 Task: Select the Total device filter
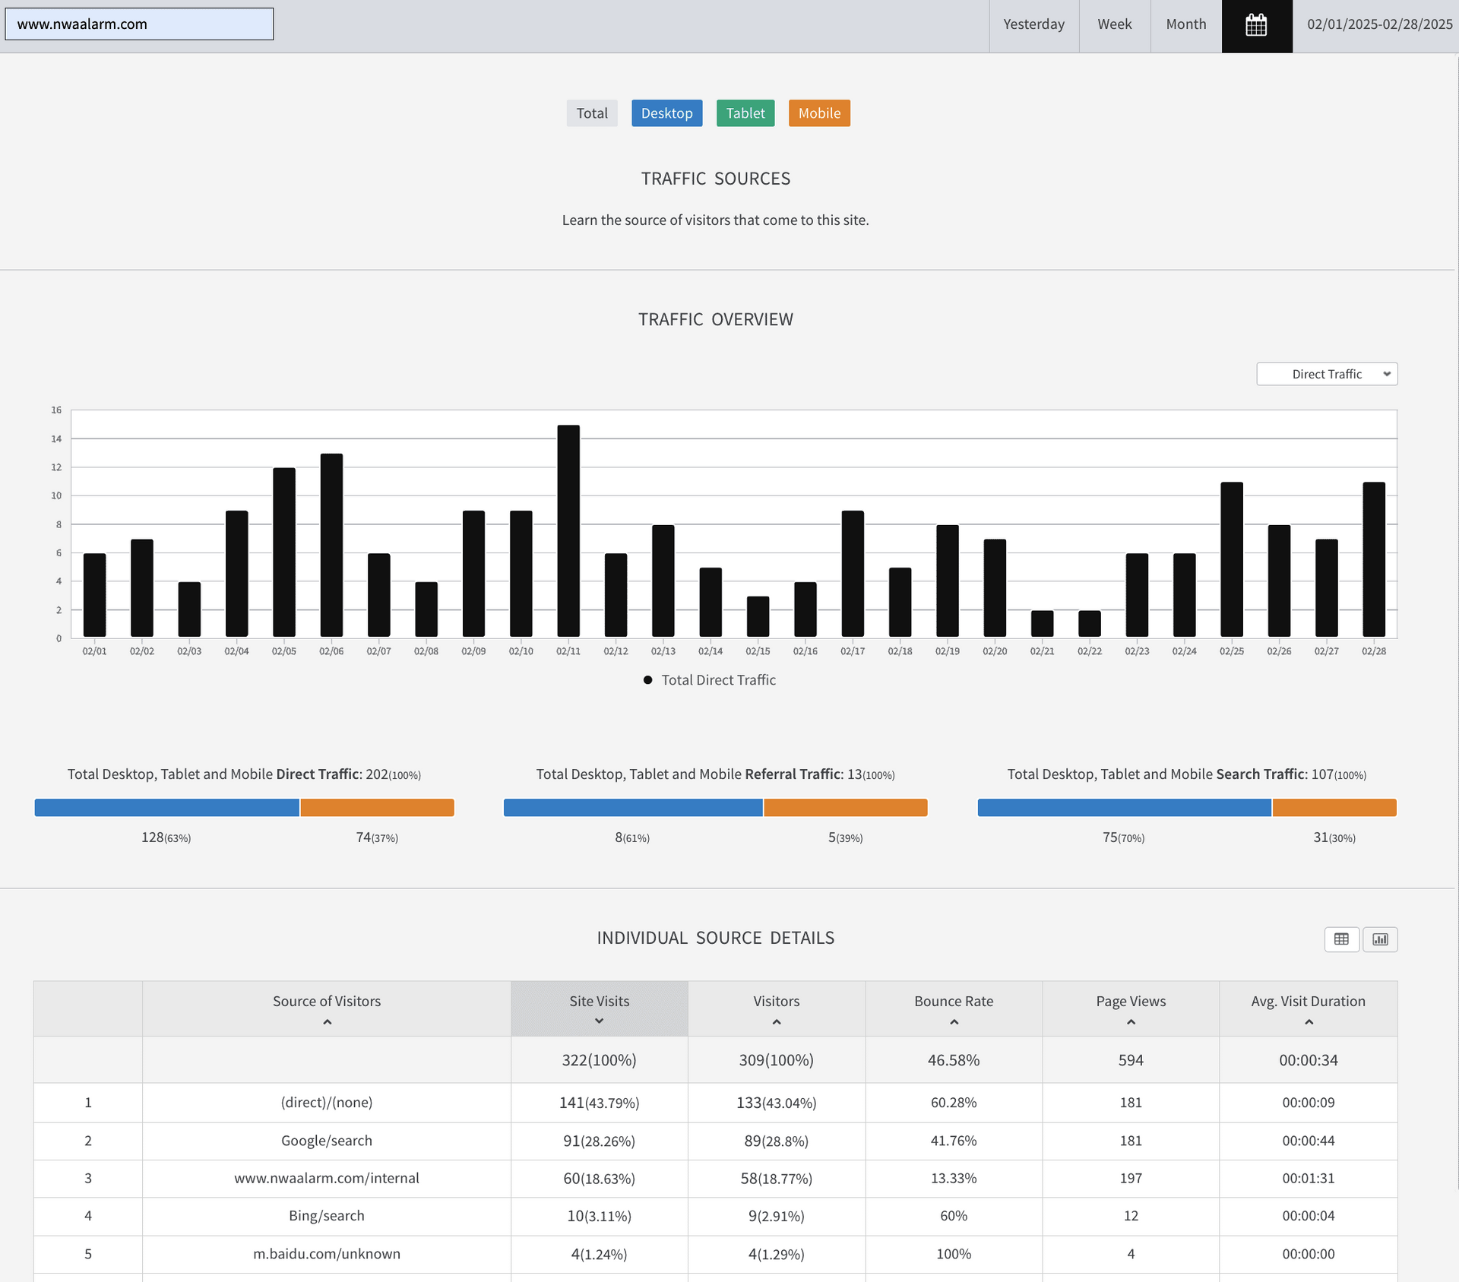tap(591, 113)
